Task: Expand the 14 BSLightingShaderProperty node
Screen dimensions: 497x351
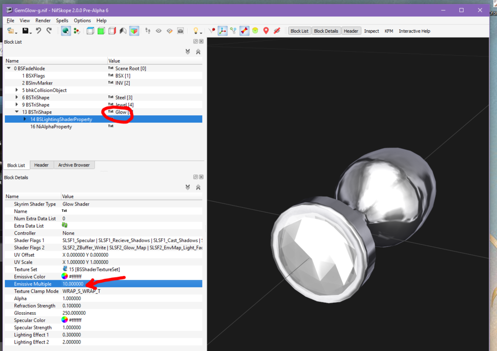Action: point(25,119)
